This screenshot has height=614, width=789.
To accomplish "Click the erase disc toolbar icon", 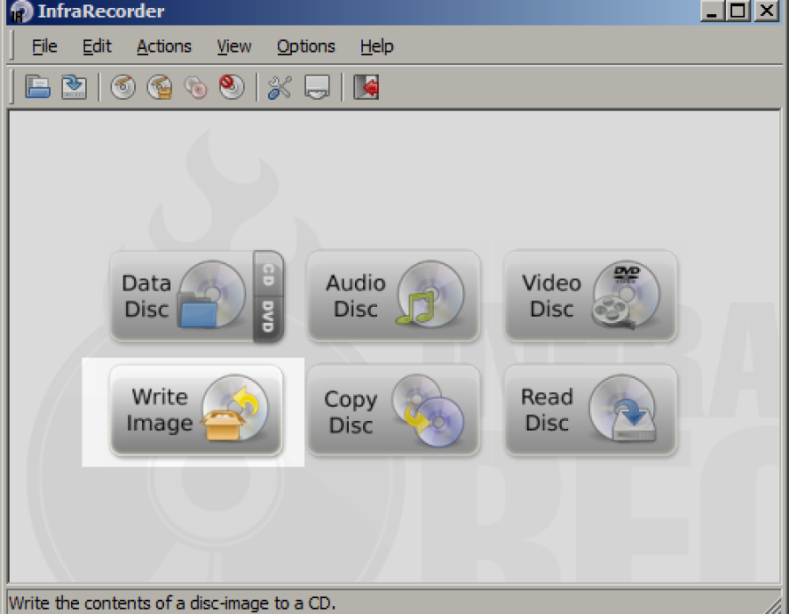I will tap(231, 87).
